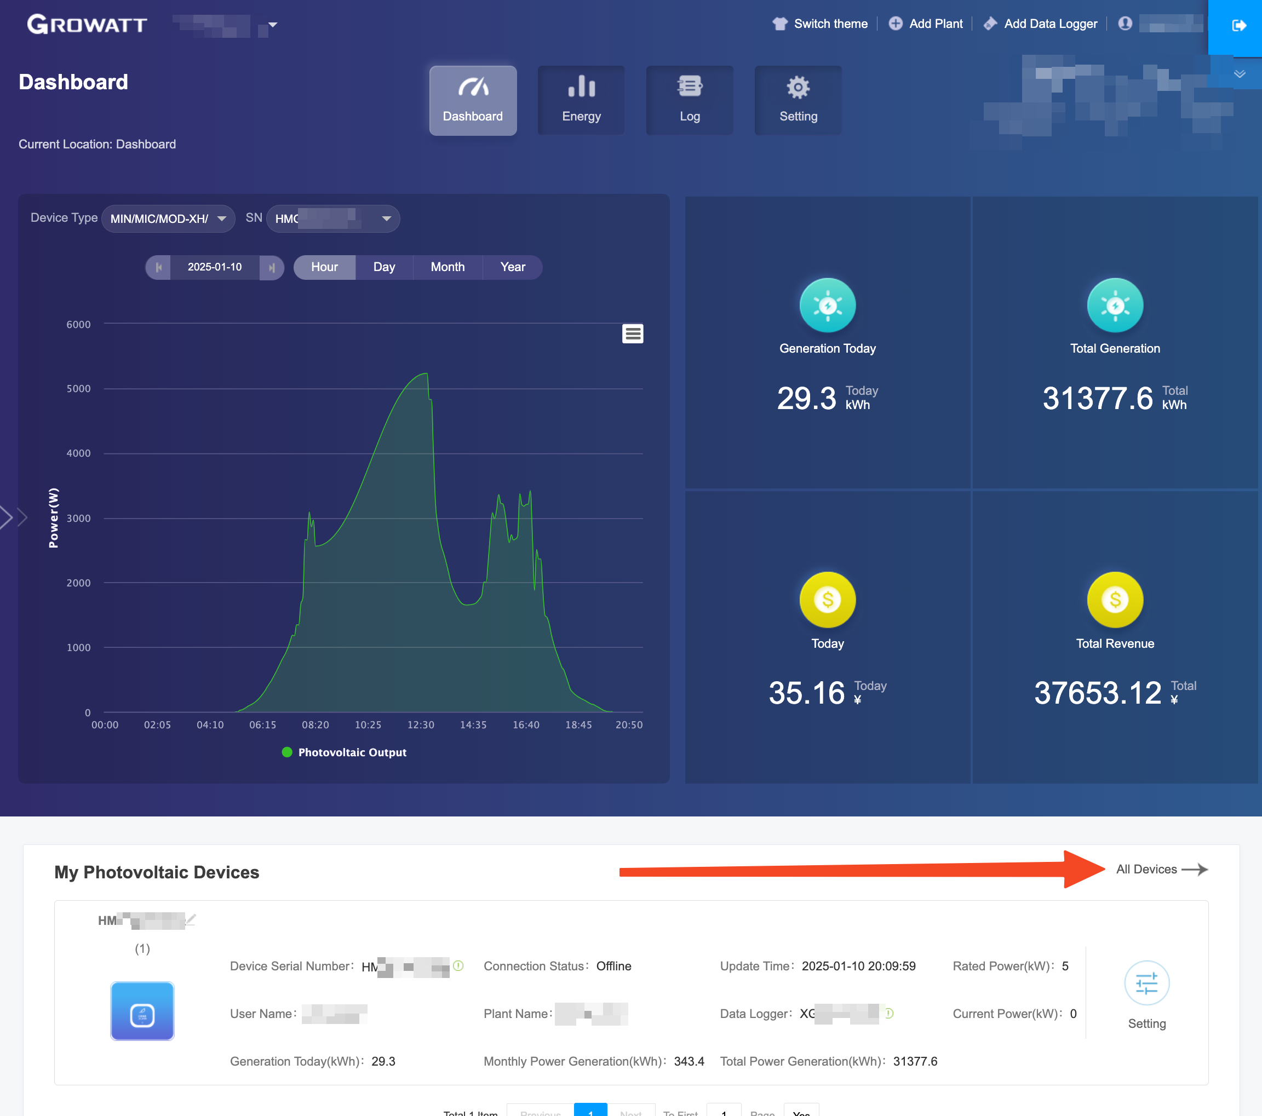Select the Year time range option
The width and height of the screenshot is (1262, 1116).
pos(512,267)
